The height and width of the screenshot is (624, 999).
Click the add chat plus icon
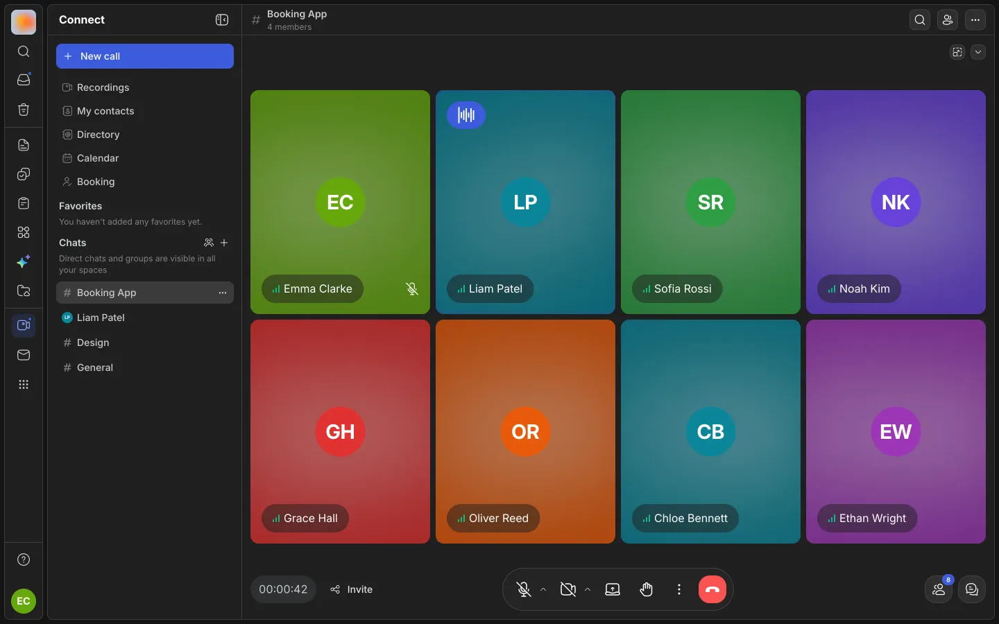pos(224,243)
